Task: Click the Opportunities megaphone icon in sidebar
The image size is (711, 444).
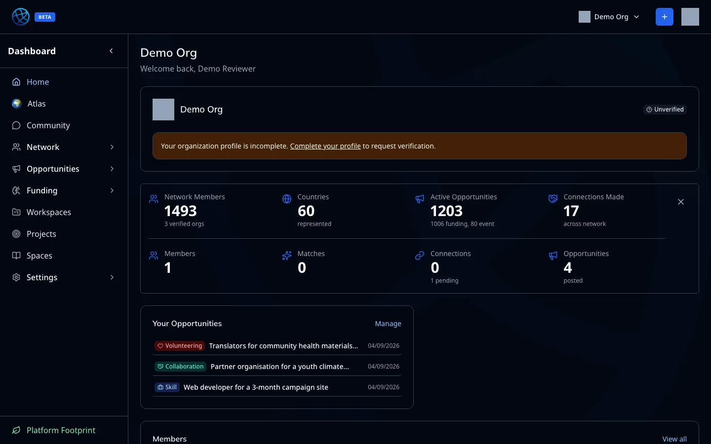Action: 16,169
